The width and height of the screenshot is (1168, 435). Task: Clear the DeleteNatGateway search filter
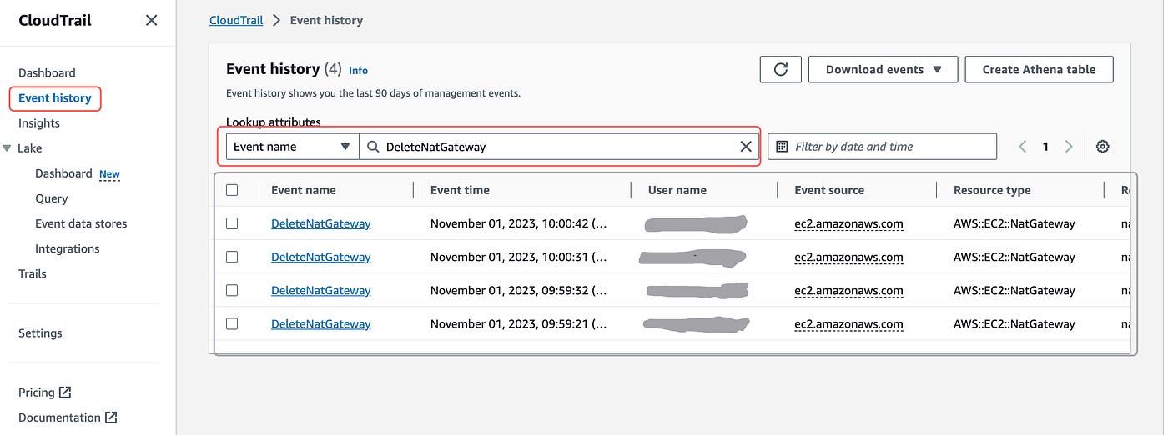746,147
